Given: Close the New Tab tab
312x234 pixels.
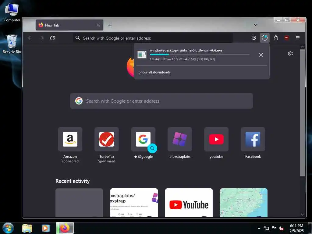Looking at the screenshot, I should [x=98, y=25].
